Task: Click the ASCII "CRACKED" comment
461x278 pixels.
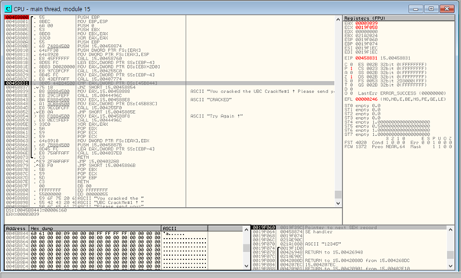Action: click(211, 100)
